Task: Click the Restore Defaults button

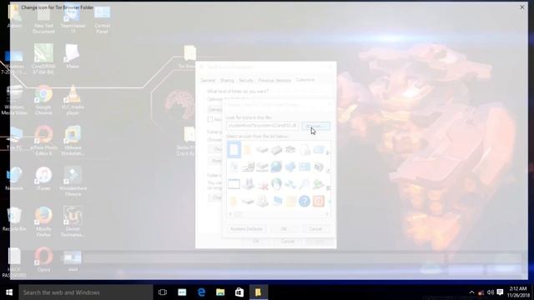Action: click(246, 229)
